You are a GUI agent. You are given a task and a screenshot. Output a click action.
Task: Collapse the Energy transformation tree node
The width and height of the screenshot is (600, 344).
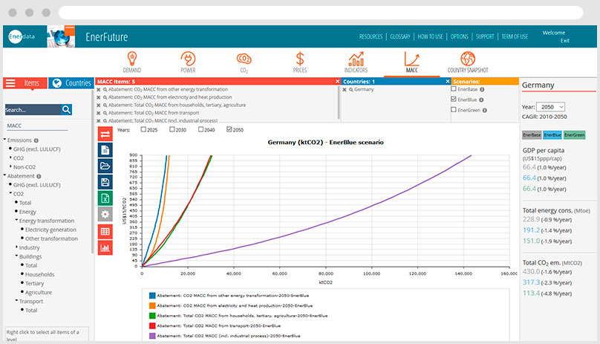(16, 221)
